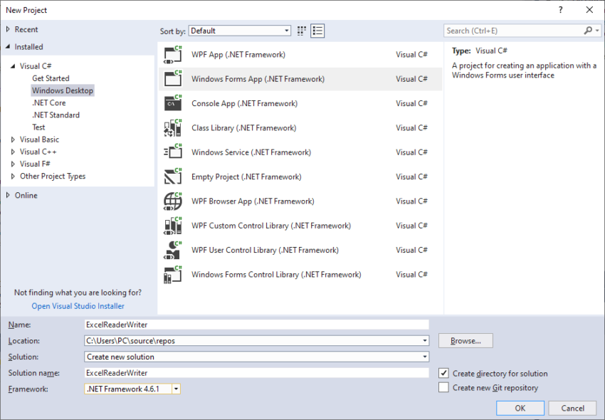Click the Class Library template icon
605x420 pixels.
pos(173,128)
